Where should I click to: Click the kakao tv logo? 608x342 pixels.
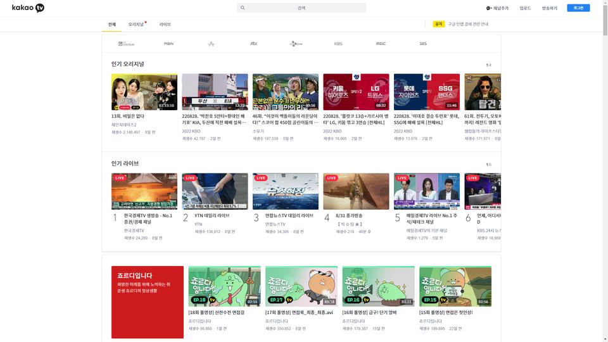[28, 8]
